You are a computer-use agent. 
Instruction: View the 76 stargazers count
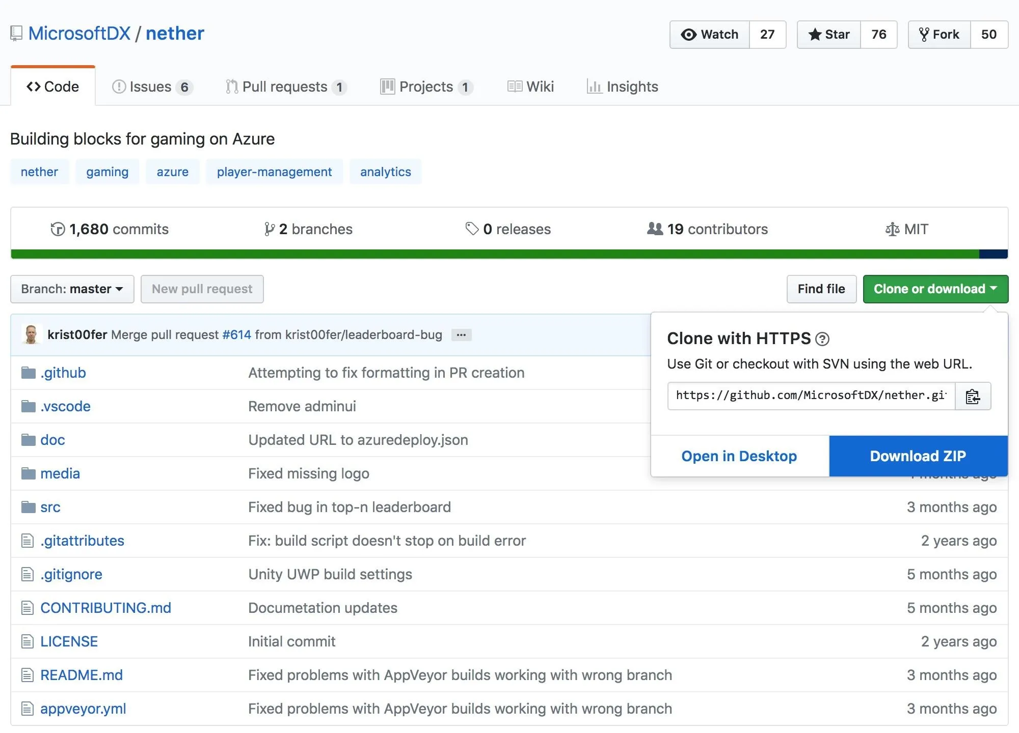pos(879,35)
